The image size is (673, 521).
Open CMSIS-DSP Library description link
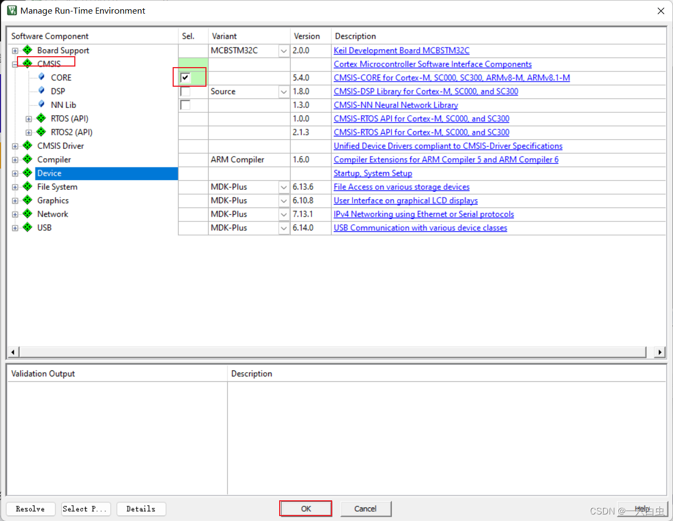[x=426, y=91]
